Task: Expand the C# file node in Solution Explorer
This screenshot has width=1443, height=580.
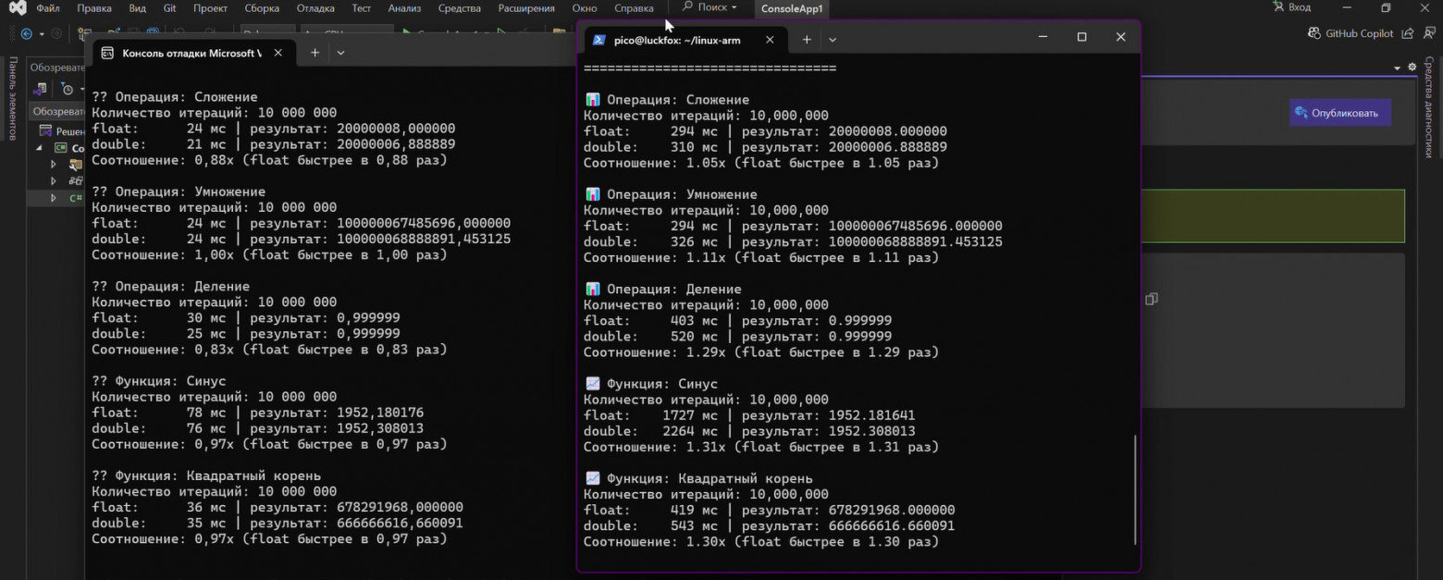Action: 53,198
